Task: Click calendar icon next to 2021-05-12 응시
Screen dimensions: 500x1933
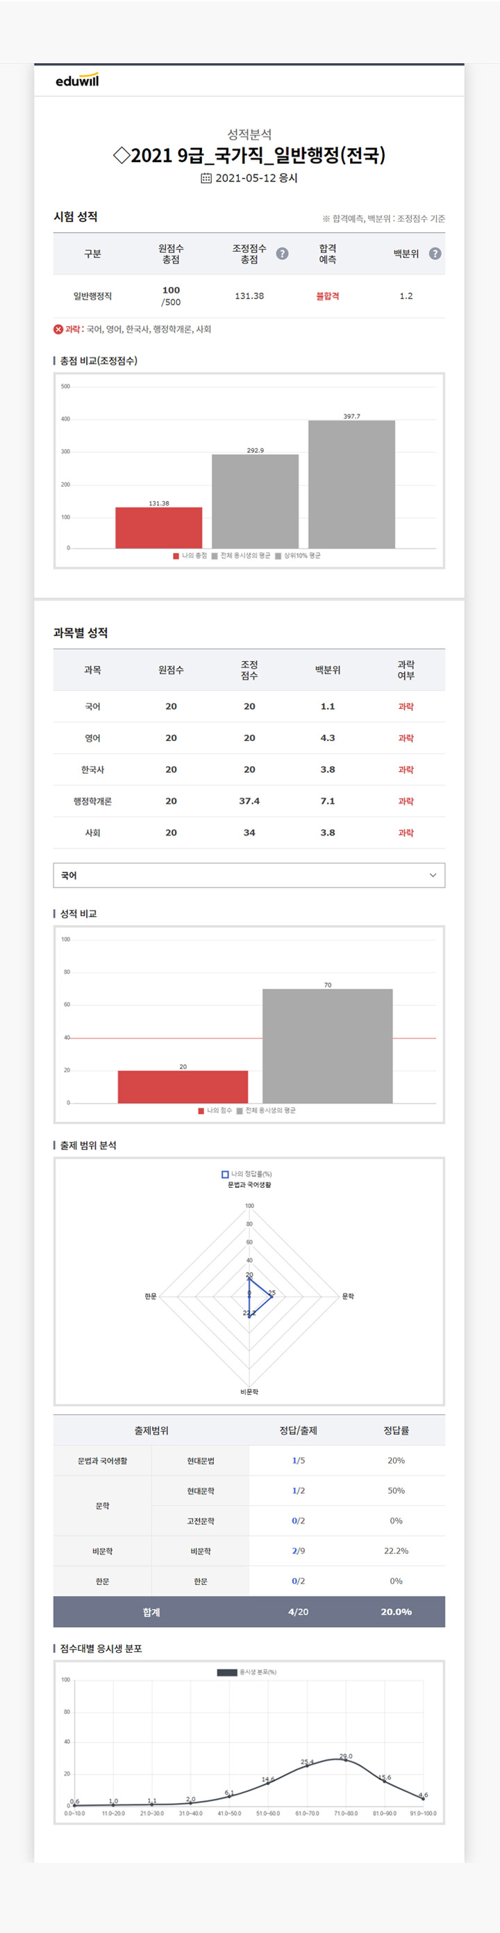Action: coord(206,179)
